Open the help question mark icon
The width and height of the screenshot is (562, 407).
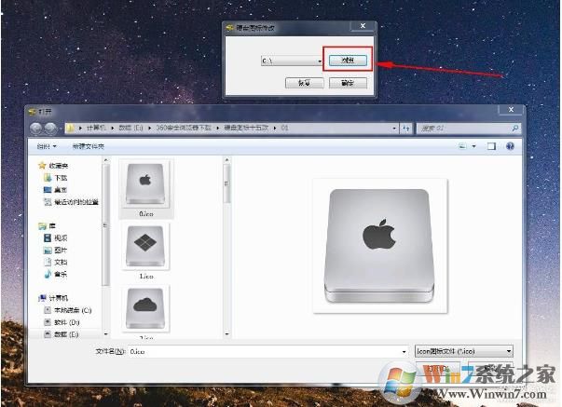tap(510, 146)
